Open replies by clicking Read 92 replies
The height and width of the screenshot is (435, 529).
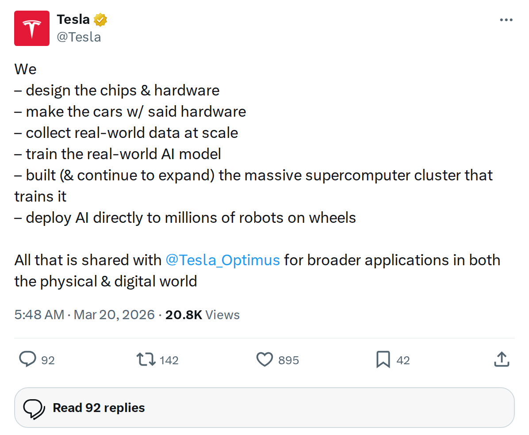point(98,408)
